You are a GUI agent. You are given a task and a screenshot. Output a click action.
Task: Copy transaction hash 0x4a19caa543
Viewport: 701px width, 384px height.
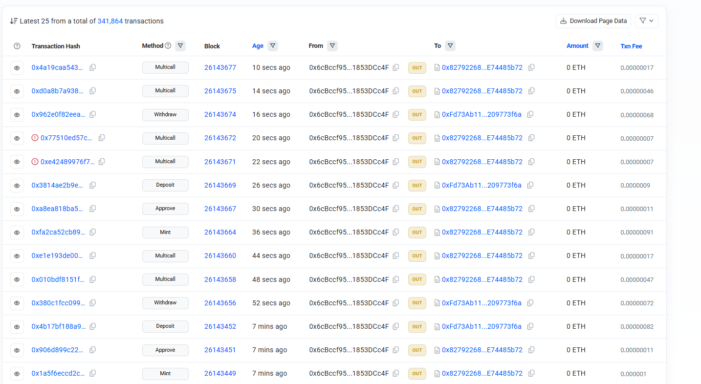pyautogui.click(x=92, y=67)
